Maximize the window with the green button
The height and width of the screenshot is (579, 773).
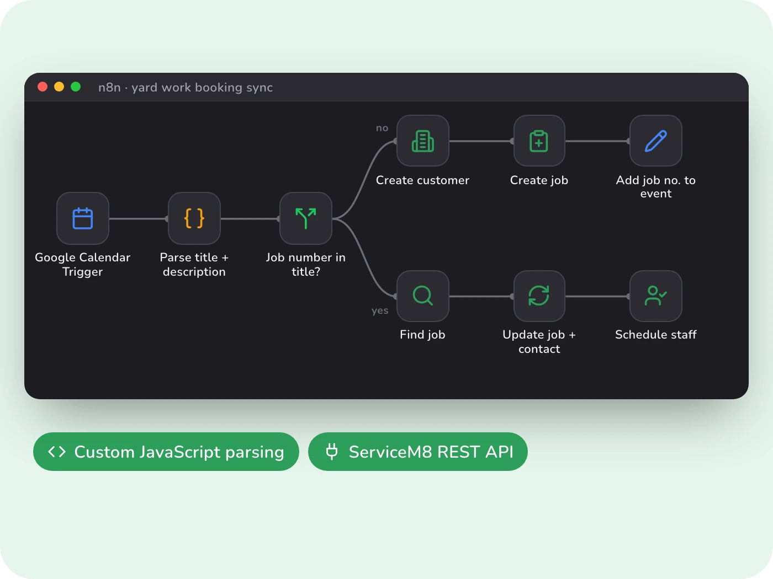tap(76, 87)
